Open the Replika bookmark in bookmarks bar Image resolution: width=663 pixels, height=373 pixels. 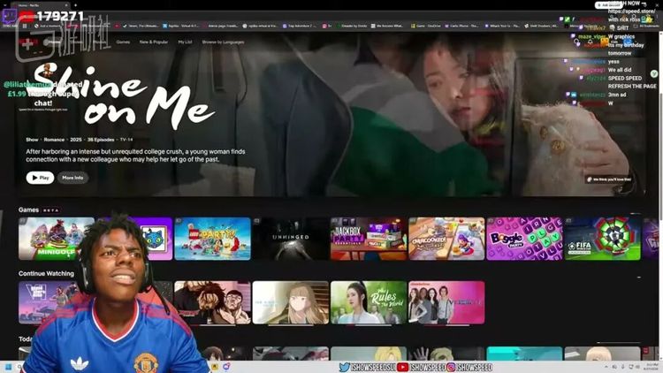pos(180,26)
